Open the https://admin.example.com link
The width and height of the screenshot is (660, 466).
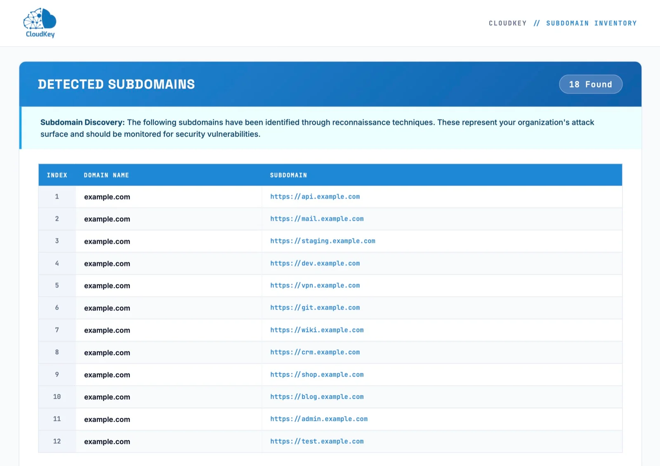[319, 419]
